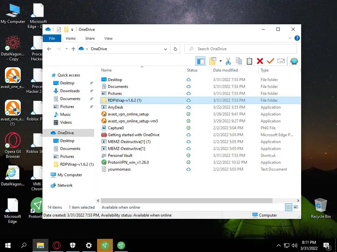Viewport: 337px width, 252px height.
Task: Switch to Details view layout button
Action: (x=289, y=207)
